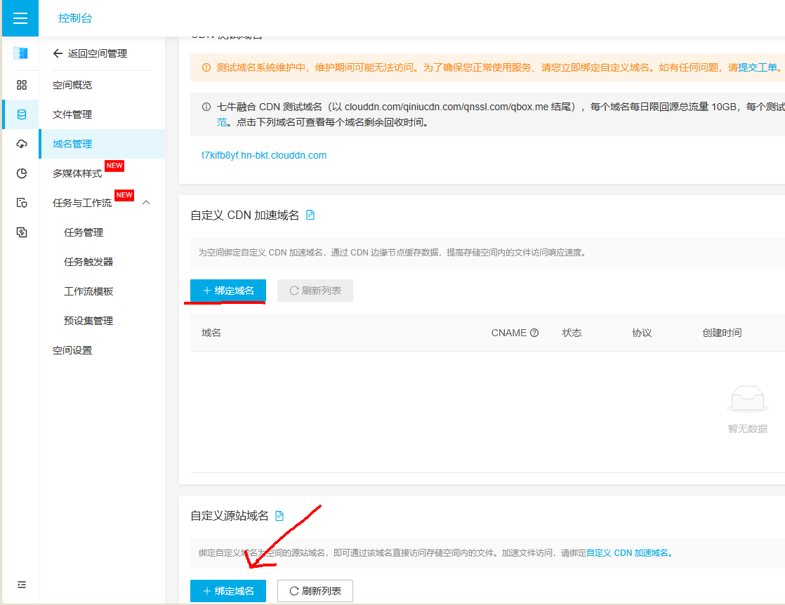Image resolution: width=785 pixels, height=605 pixels.
Task: Click 绑定域名 under 自定义源站域名
Action: pos(228,591)
